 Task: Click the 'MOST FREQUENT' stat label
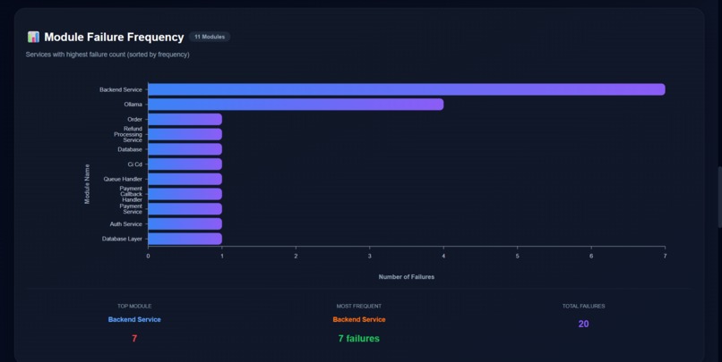[x=358, y=306]
